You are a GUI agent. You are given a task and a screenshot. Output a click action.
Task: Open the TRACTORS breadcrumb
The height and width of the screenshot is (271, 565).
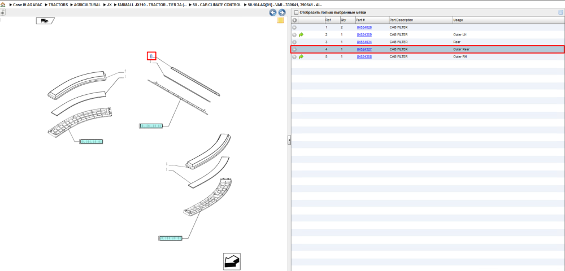tap(58, 5)
